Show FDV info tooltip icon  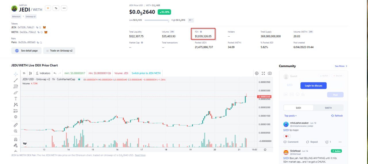coord(201,32)
